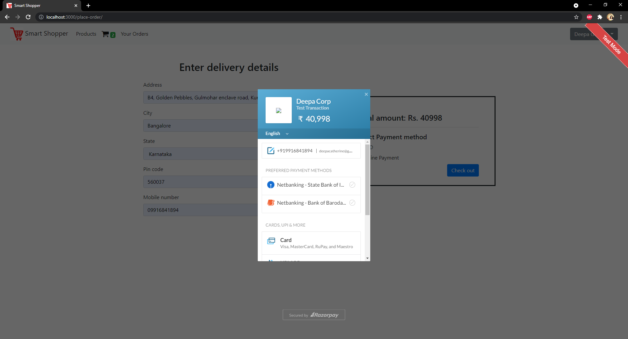Click the Smart Shopper brand link
628x339 pixels.
tap(46, 34)
